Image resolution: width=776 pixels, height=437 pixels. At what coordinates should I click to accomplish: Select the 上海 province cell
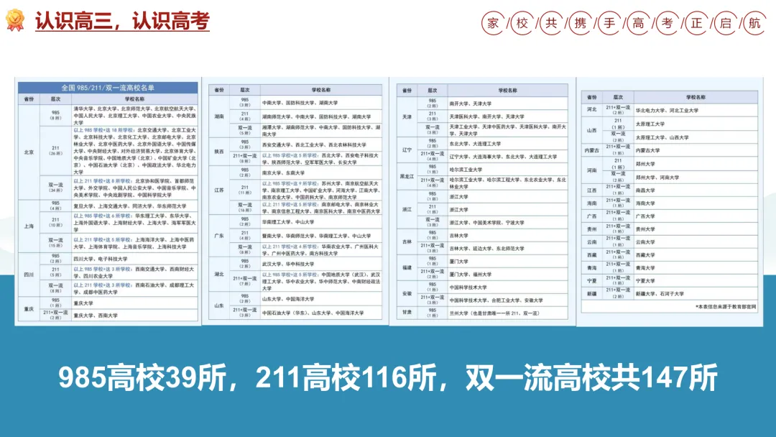[29, 226]
